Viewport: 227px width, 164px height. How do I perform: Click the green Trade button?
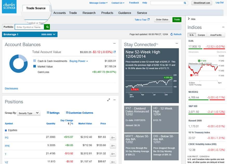coord(177,19)
